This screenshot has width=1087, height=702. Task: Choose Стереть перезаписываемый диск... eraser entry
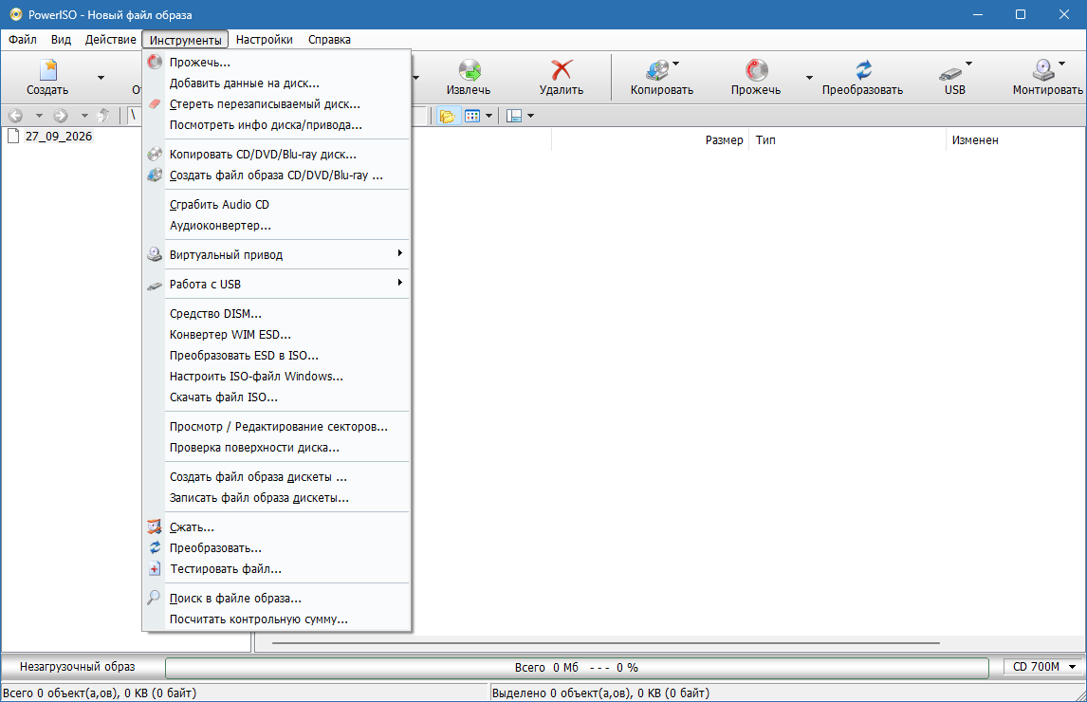click(277, 104)
